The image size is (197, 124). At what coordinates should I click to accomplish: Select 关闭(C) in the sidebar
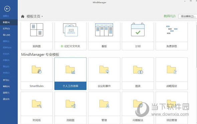coord(9,73)
